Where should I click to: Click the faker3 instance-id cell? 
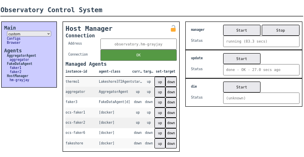coord(72,102)
